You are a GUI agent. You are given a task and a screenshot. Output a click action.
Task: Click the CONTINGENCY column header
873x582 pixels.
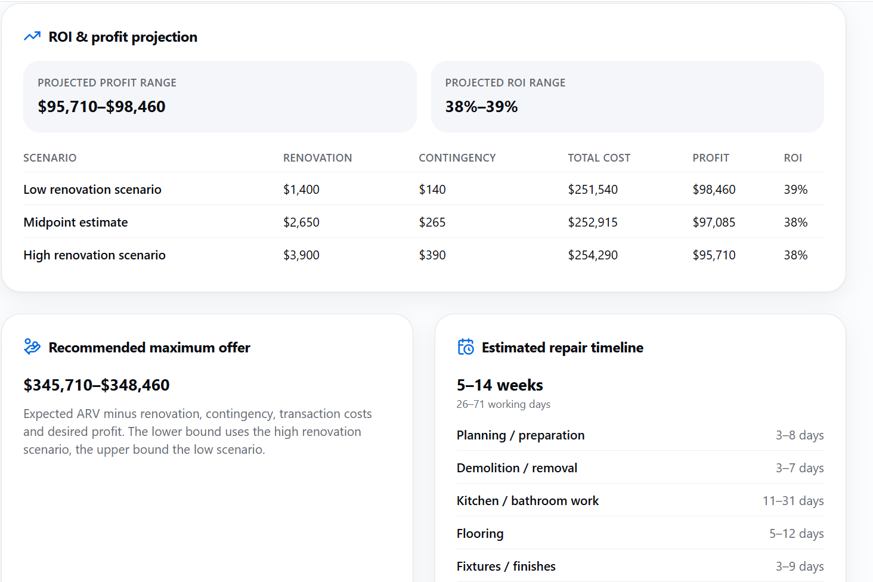(x=457, y=158)
